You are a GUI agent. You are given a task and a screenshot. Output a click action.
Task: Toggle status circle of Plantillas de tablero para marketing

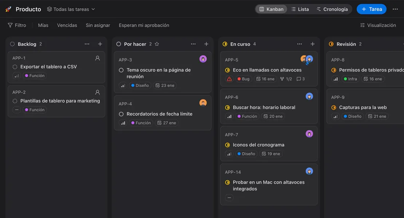click(15, 101)
